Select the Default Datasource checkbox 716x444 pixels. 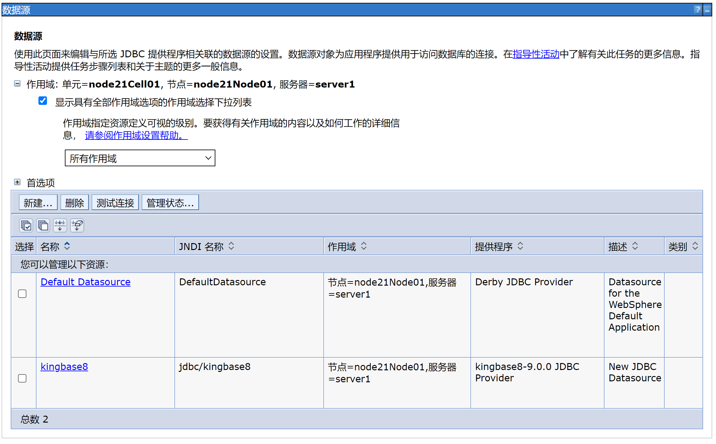tap(22, 294)
